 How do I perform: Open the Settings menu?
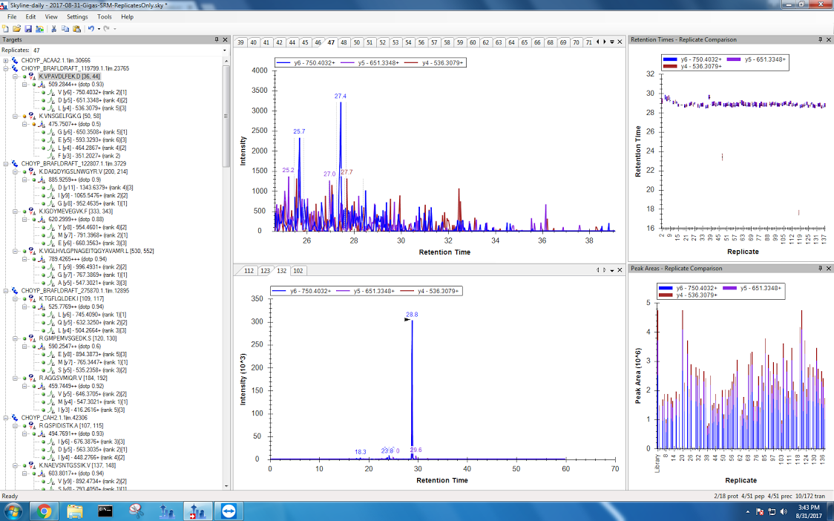pyautogui.click(x=76, y=16)
